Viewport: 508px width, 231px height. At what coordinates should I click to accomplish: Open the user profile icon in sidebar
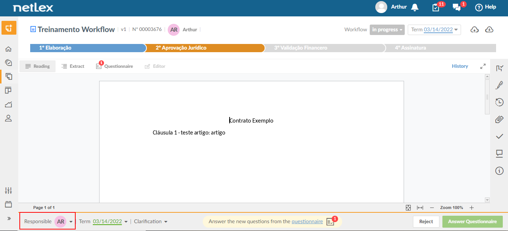(x=8, y=118)
